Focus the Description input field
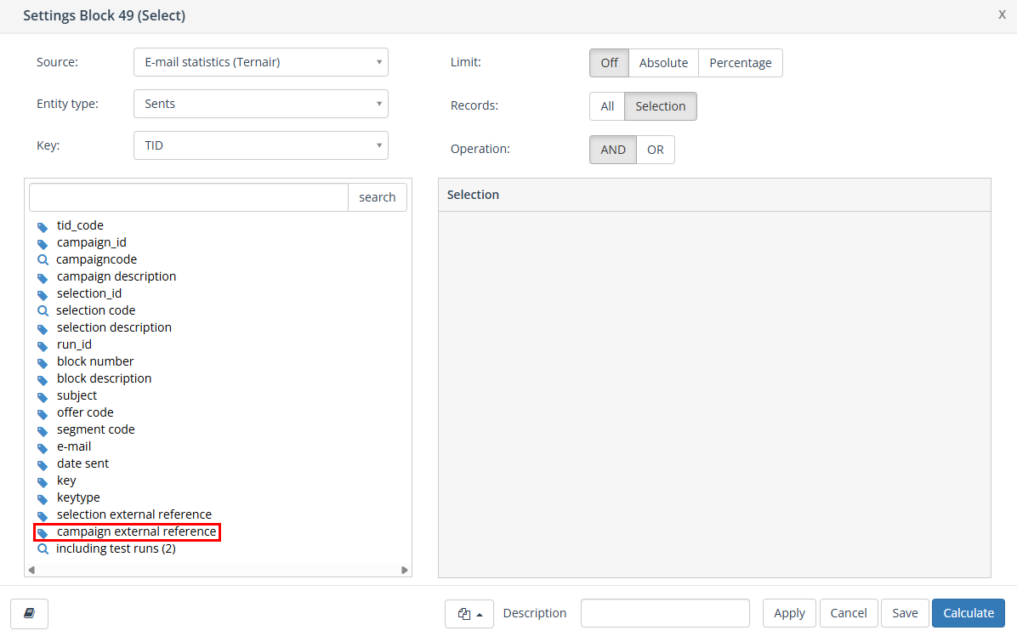 pos(665,613)
